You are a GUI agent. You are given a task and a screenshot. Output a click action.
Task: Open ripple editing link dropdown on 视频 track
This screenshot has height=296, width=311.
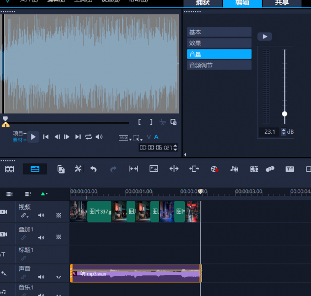[x=25, y=216]
